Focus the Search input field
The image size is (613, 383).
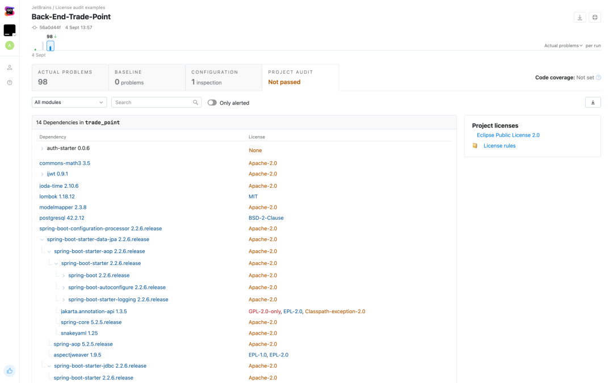[157, 102]
